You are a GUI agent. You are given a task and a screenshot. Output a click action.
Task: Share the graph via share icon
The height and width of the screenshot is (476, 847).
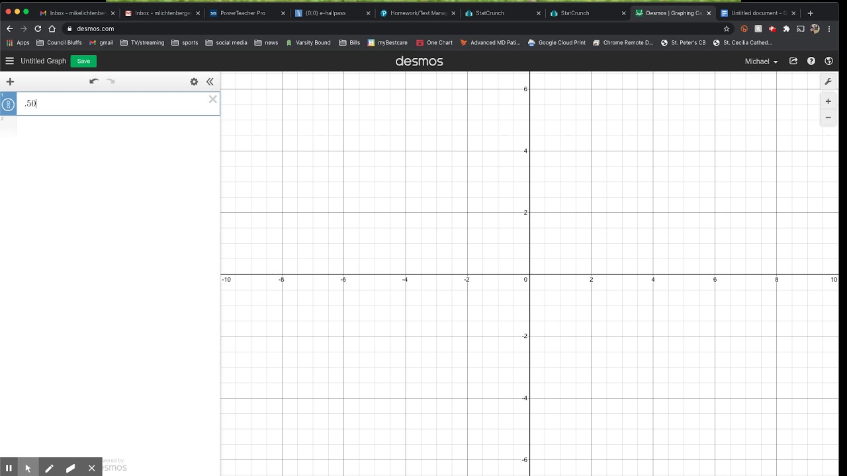coord(793,61)
